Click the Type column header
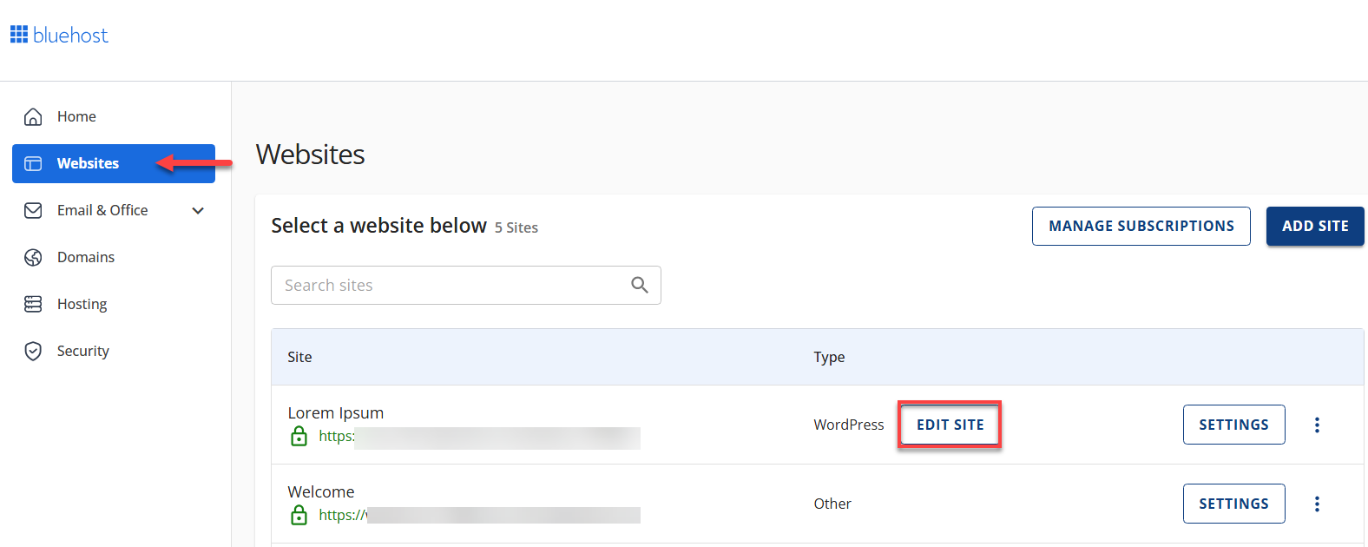Image resolution: width=1368 pixels, height=547 pixels. tap(829, 357)
